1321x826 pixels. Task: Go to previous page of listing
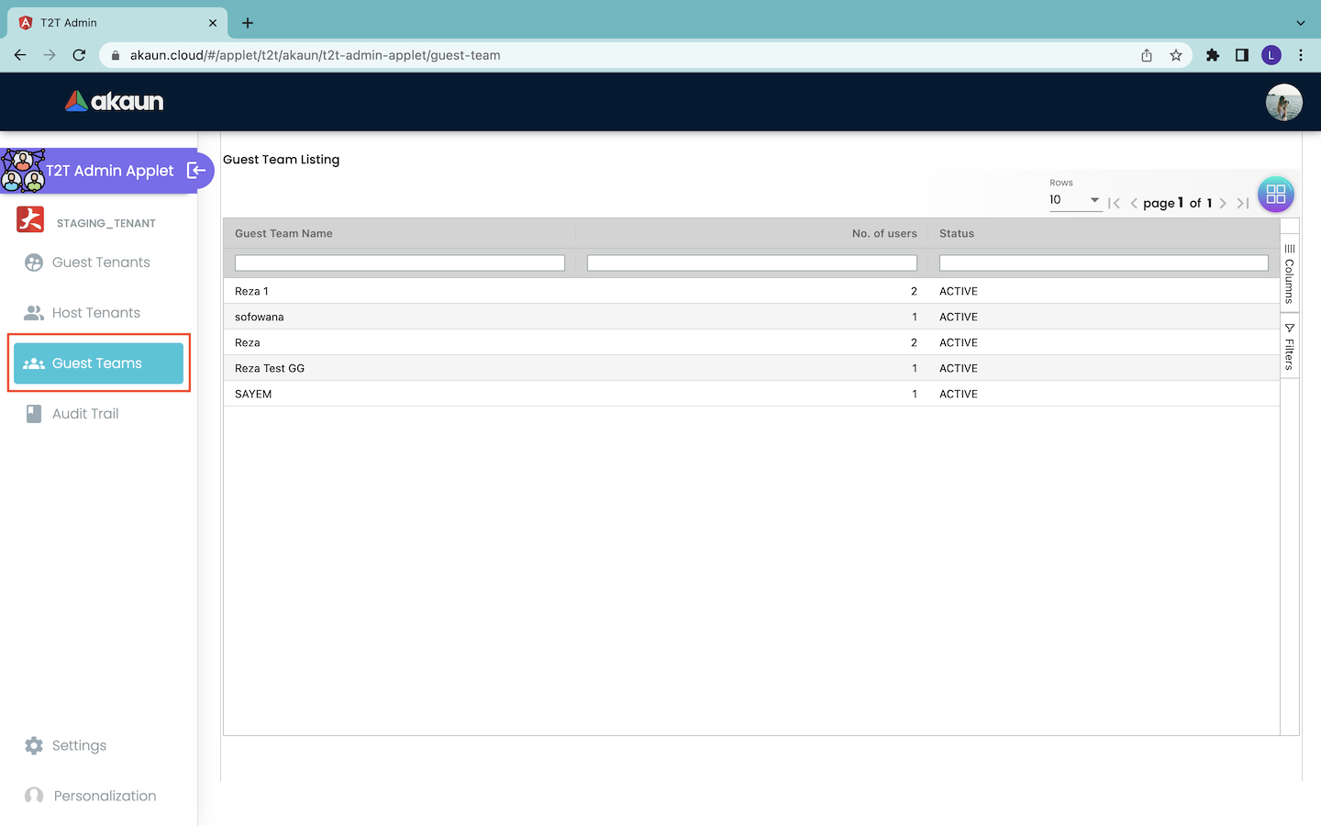pyautogui.click(x=1134, y=203)
